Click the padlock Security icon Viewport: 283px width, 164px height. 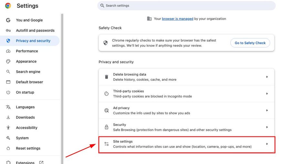107,127
